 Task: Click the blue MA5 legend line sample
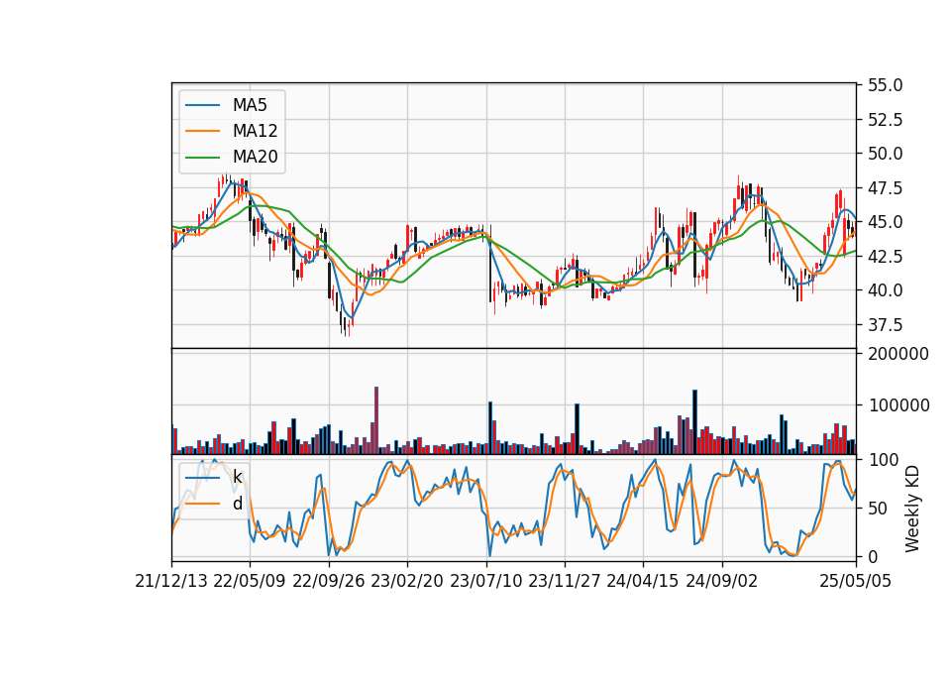point(202,106)
